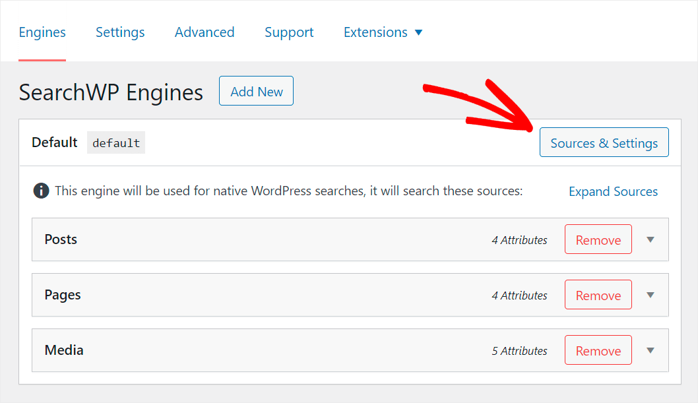Remove the Media source

pyautogui.click(x=598, y=350)
